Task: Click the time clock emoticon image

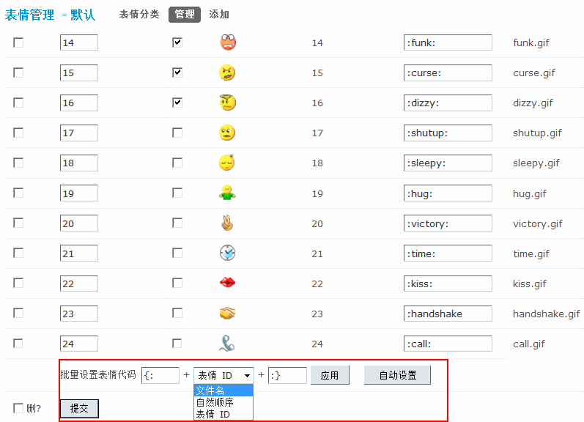Action: (x=227, y=253)
